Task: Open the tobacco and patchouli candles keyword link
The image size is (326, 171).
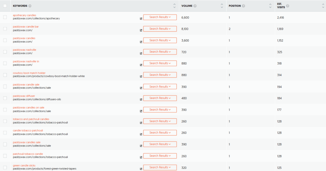Action: click(31, 119)
